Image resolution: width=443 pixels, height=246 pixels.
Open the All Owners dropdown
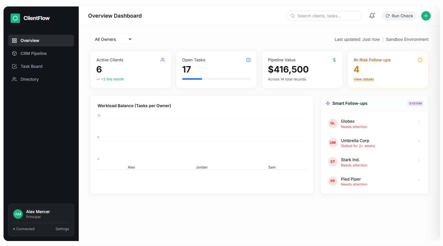112,39
